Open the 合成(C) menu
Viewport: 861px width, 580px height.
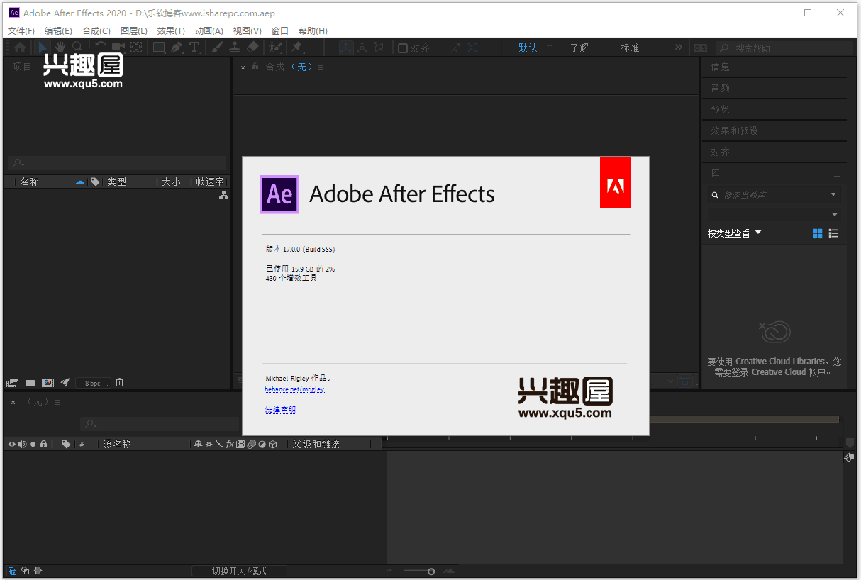96,31
